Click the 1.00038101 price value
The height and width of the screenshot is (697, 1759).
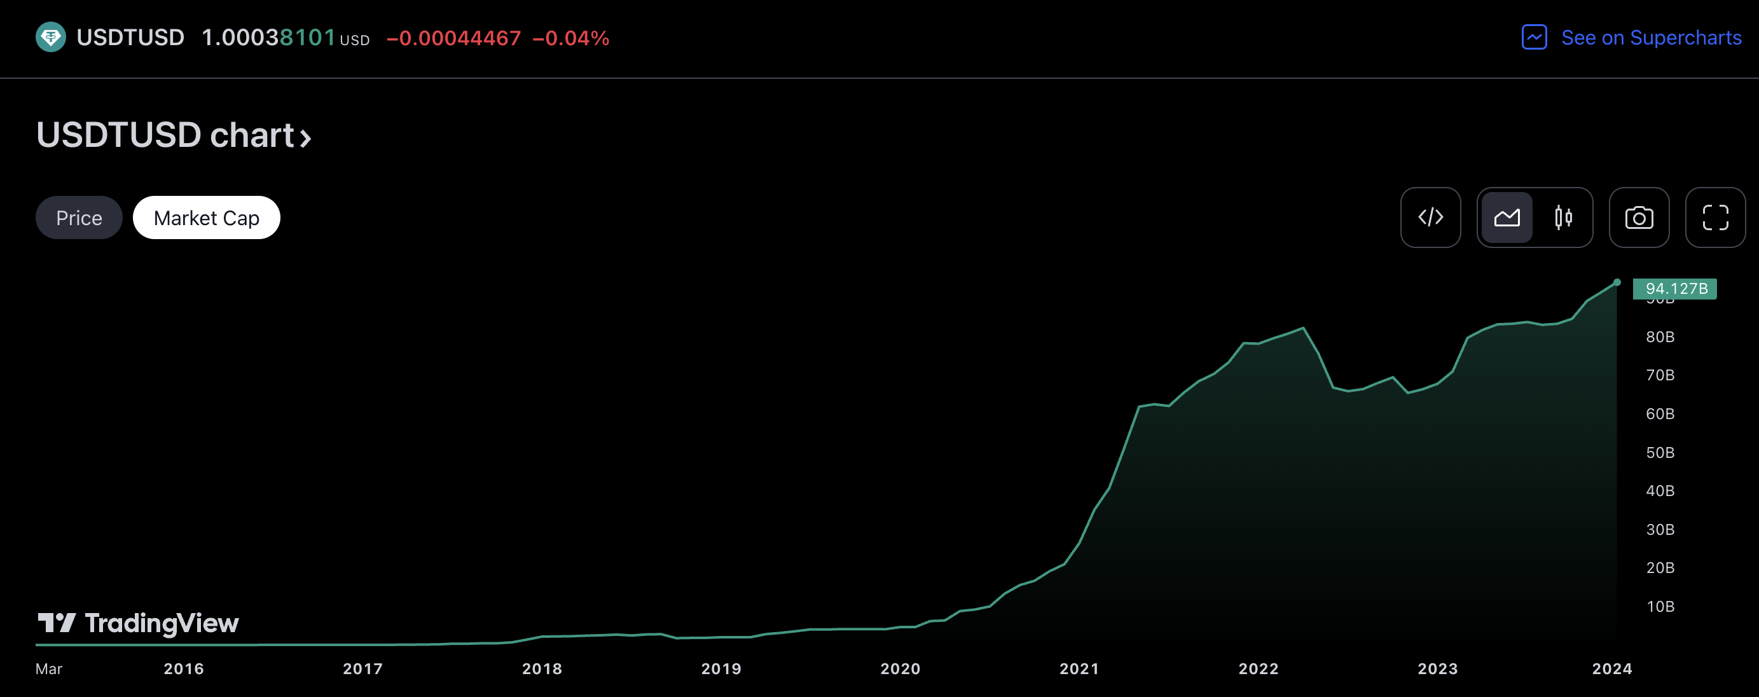click(268, 37)
